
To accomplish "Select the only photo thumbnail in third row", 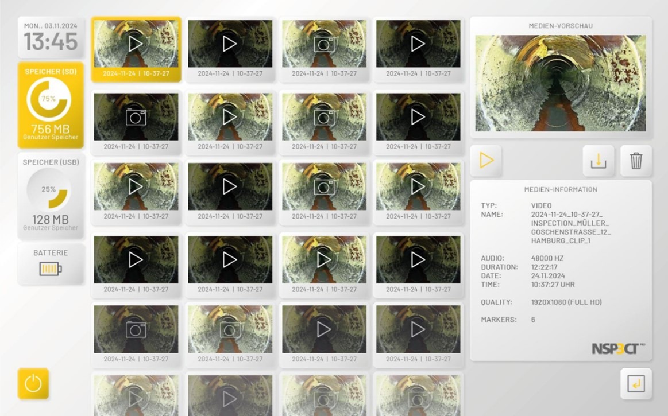I will (x=324, y=186).
